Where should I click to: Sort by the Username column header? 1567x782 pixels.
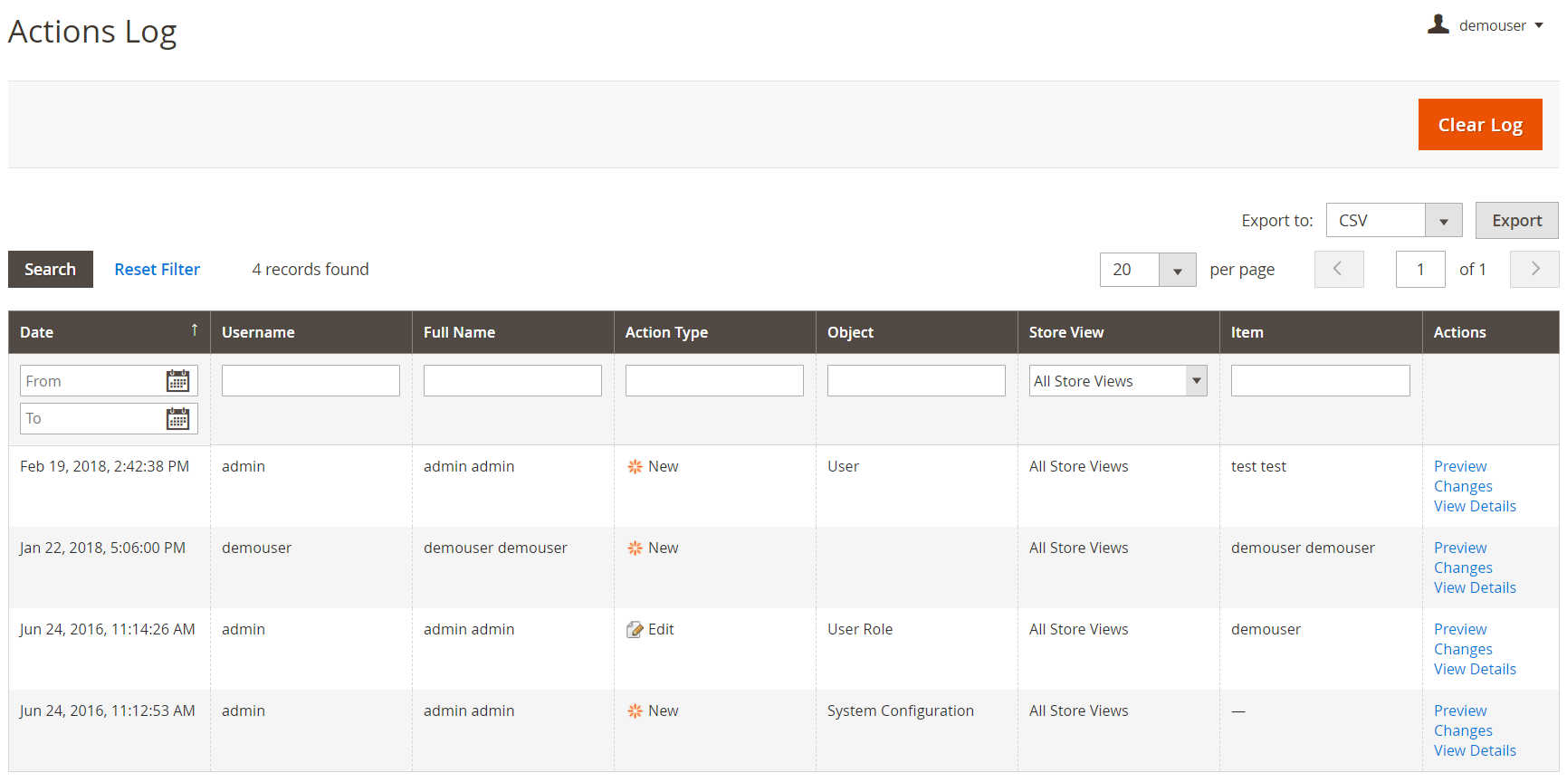coord(258,332)
